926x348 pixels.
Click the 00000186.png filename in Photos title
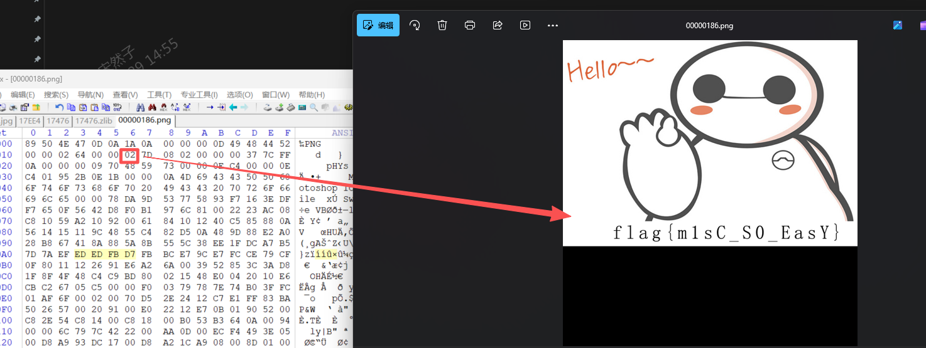709,26
